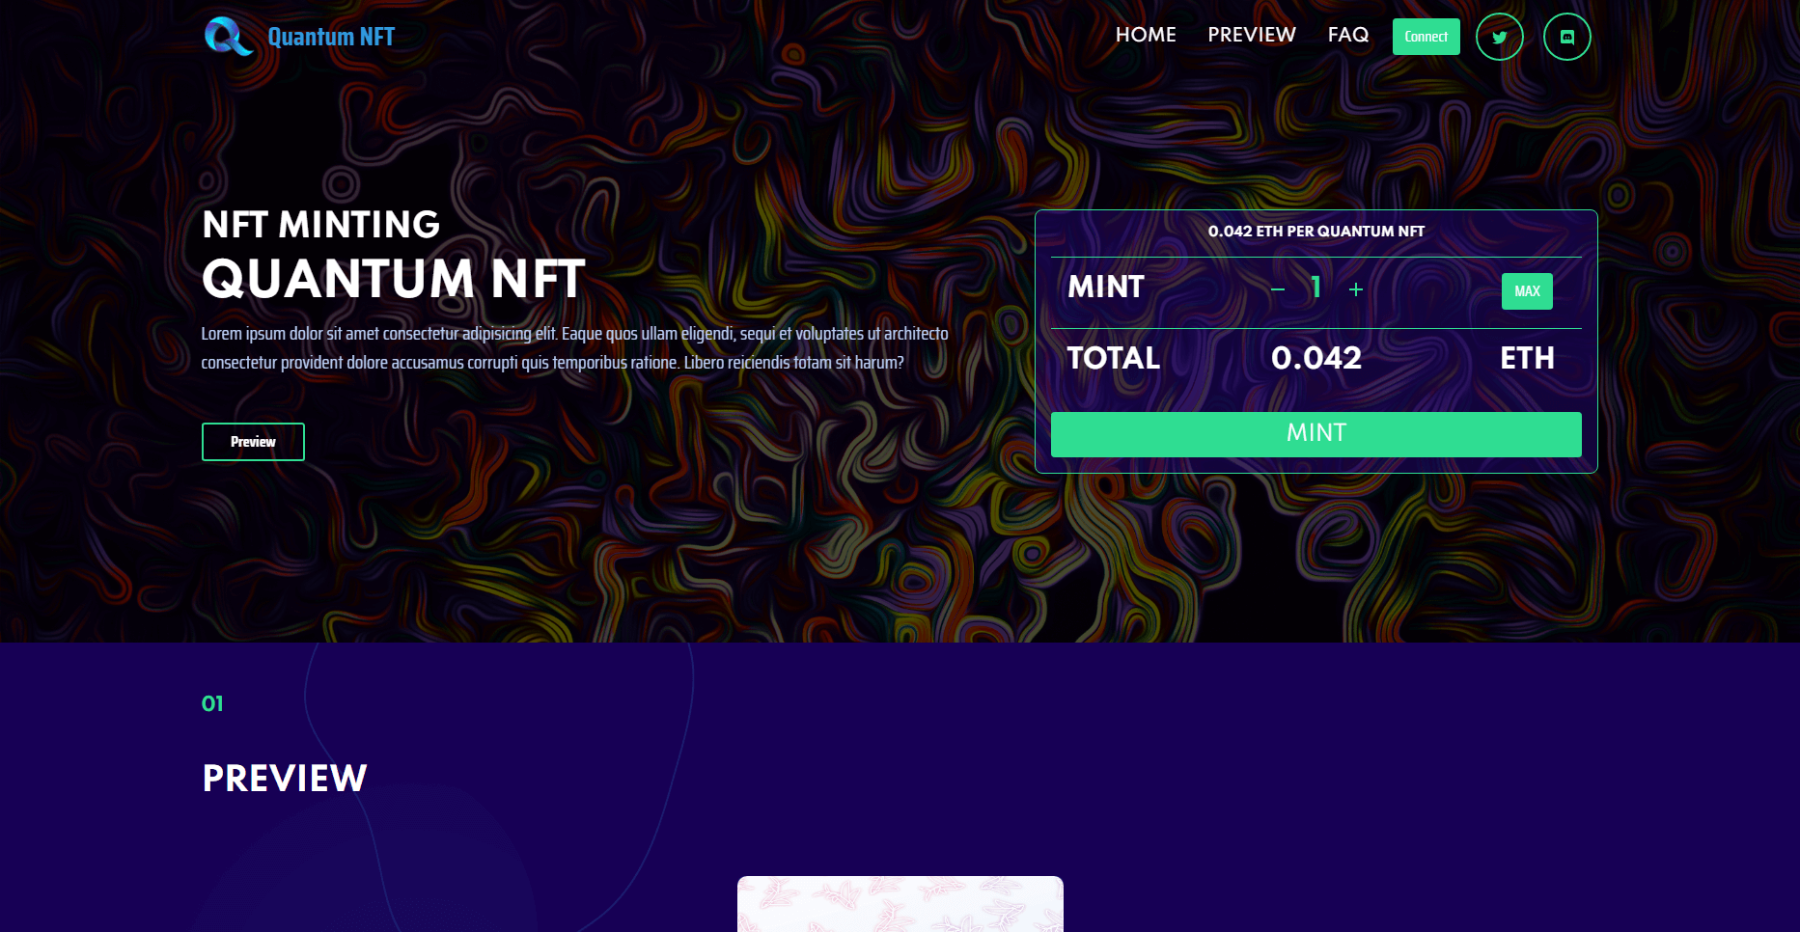Decrease mint quantity with minus icon
Screen dimensions: 1800x932
point(1278,289)
